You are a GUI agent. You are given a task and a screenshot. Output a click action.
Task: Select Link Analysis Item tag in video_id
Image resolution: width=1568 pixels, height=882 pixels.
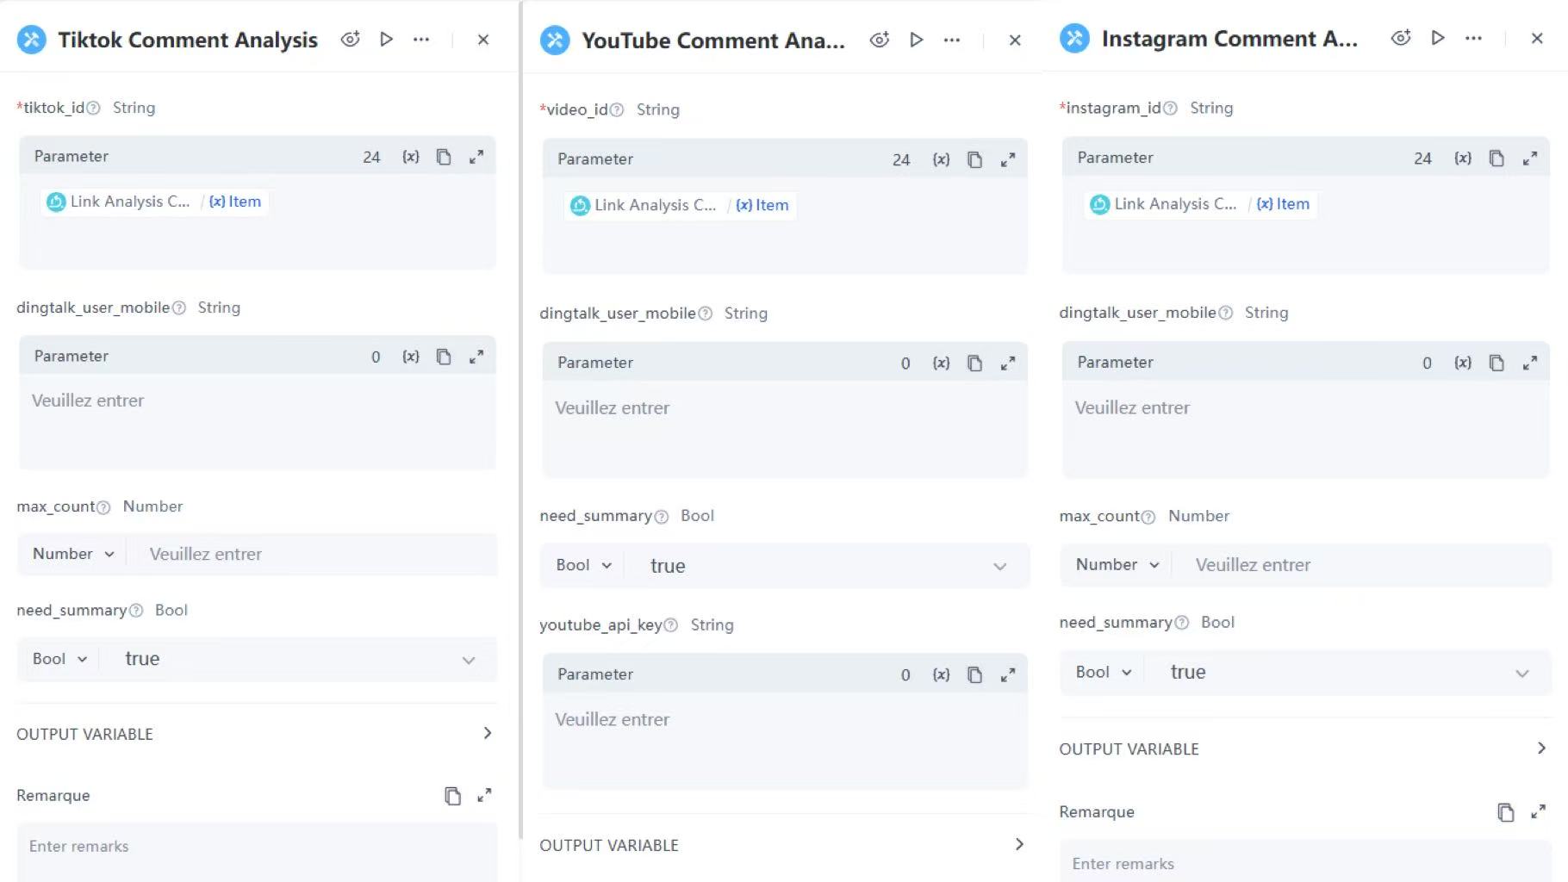point(679,205)
